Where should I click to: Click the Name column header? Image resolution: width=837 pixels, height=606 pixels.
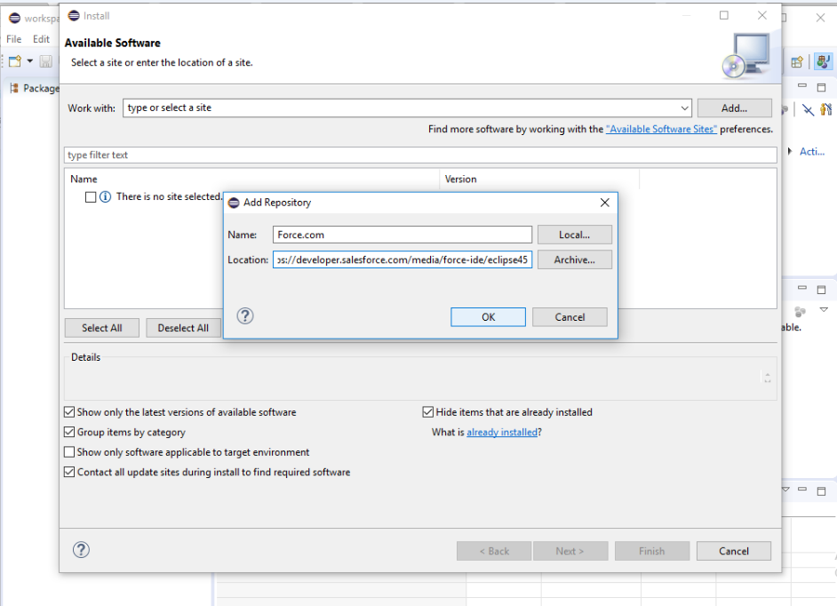(84, 179)
